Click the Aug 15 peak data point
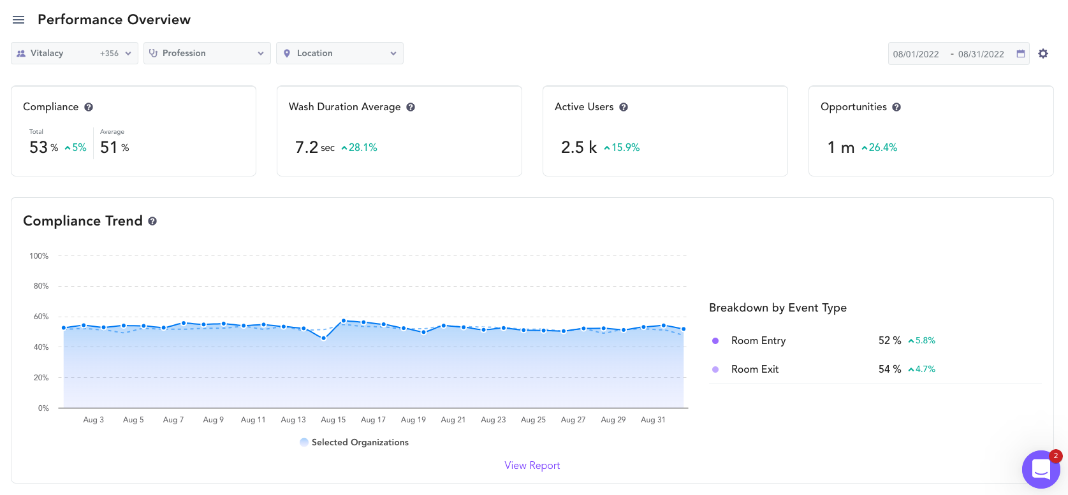This screenshot has height=495, width=1068. click(344, 321)
